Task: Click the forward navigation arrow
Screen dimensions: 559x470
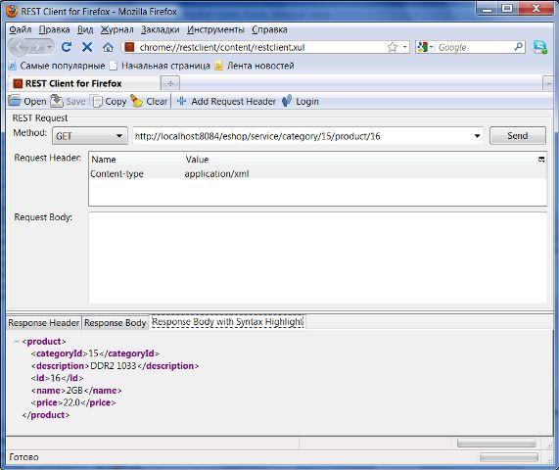Action: (x=37, y=47)
